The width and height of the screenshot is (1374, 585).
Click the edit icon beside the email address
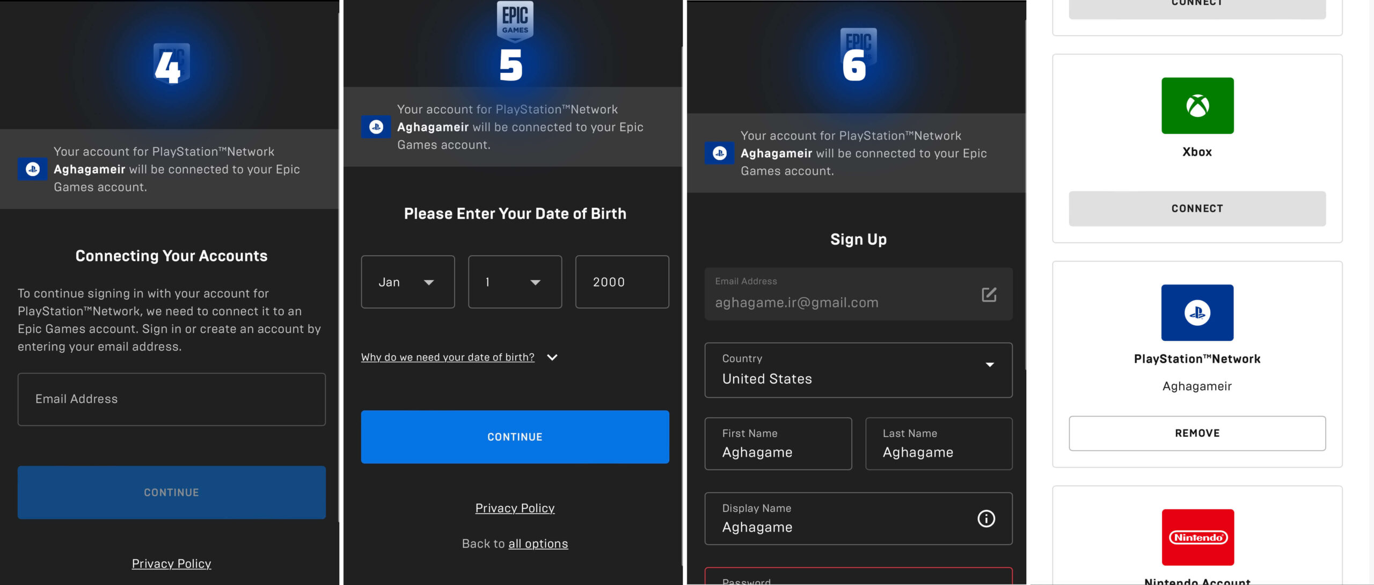989,295
